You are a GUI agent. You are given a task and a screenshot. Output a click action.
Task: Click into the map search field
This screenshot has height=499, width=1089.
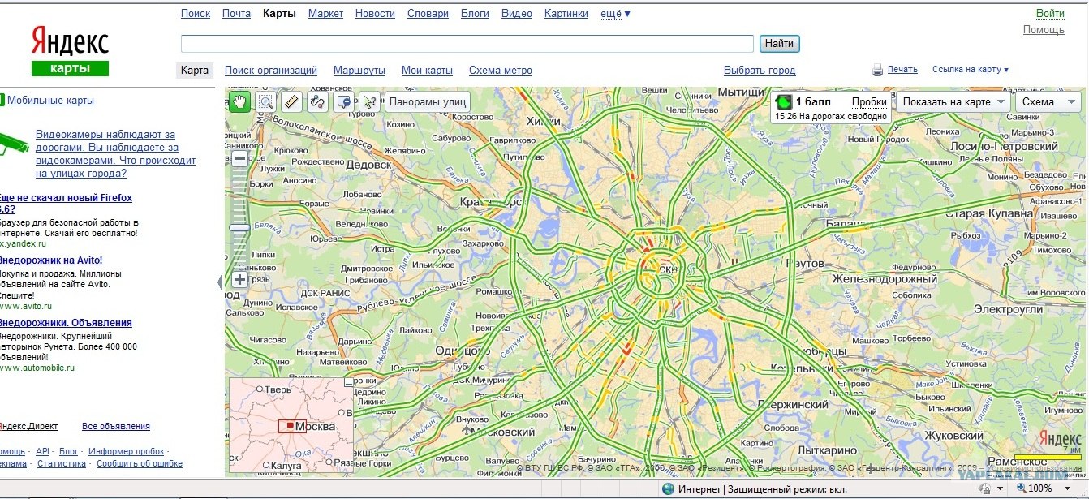pyautogui.click(x=467, y=44)
